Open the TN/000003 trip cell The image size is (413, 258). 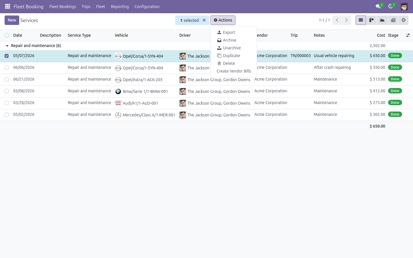(x=301, y=56)
